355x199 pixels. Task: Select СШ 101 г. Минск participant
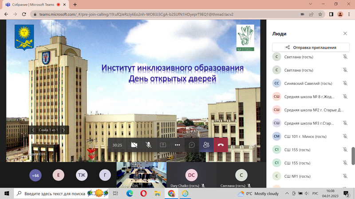pyautogui.click(x=311, y=137)
